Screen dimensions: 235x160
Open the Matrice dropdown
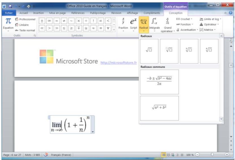(208, 30)
